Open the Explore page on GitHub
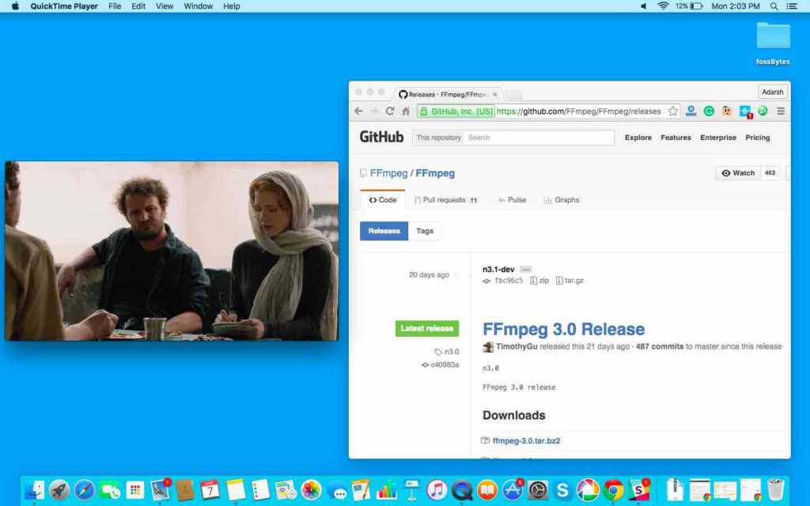 point(638,137)
